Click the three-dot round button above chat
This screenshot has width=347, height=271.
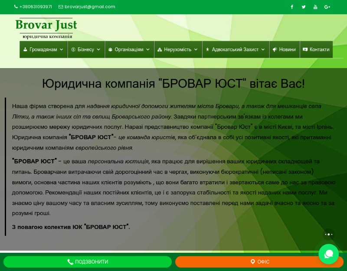tap(329, 234)
